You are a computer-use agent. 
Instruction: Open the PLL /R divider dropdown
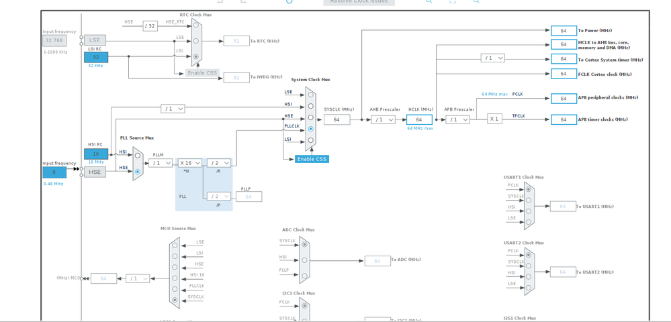[219, 163]
